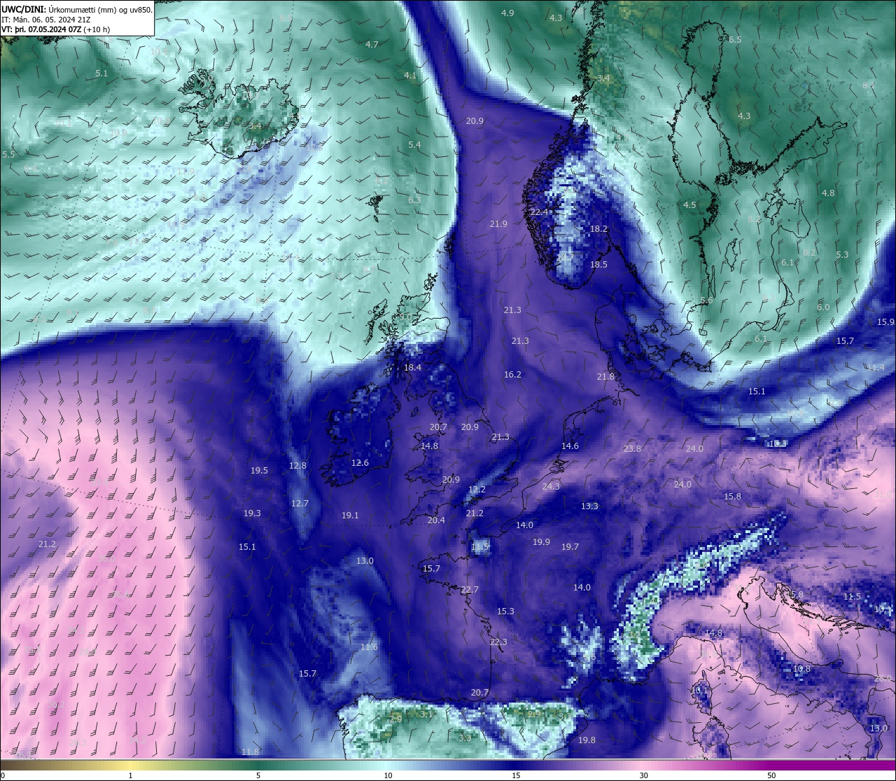Click the map value 4.5 over Sweden
The image size is (896, 781).
coord(689,205)
